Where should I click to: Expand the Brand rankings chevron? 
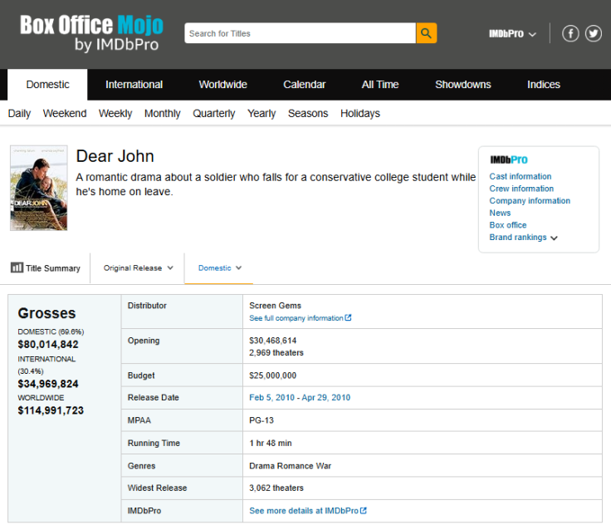click(x=554, y=238)
